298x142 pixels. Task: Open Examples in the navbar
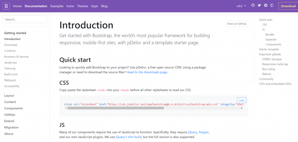(57, 6)
